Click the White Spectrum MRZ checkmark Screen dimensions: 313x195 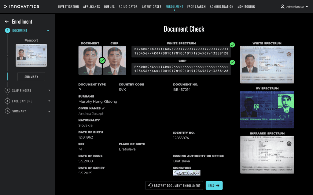pyautogui.click(x=232, y=45)
